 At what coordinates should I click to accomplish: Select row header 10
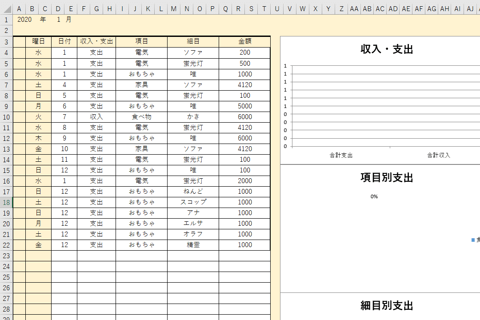(6, 117)
